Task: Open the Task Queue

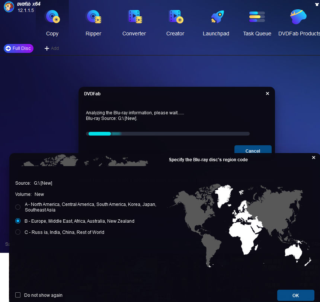Action: [257, 23]
